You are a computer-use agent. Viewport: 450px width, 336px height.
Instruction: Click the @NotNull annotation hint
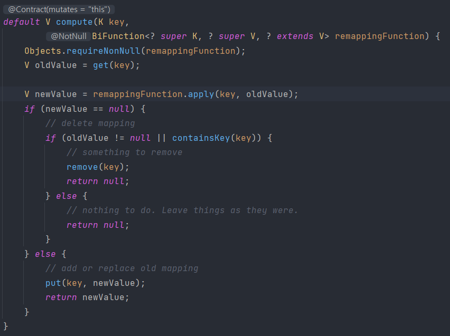[x=69, y=36]
